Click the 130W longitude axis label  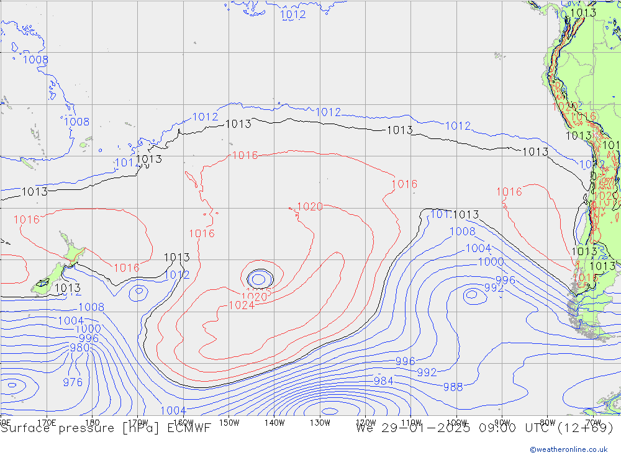(320, 423)
